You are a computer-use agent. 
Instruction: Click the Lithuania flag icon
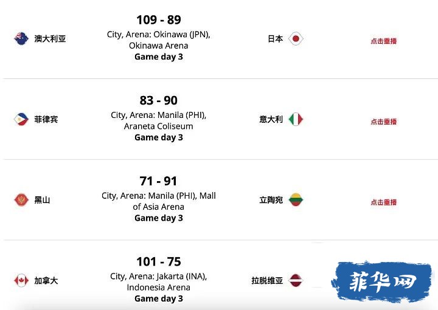pos(296,200)
